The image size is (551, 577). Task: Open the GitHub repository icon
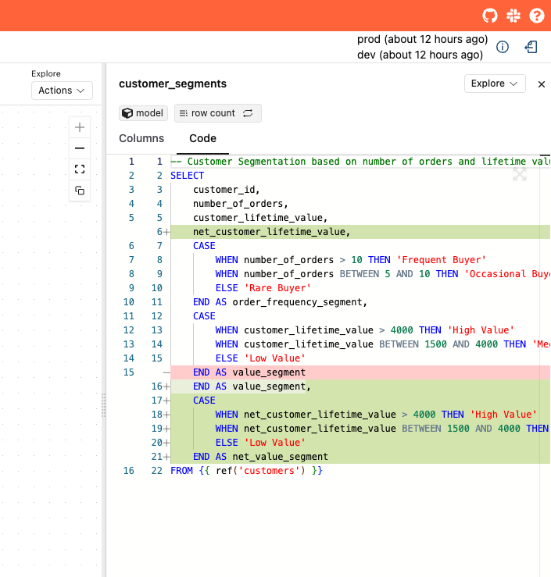490,16
